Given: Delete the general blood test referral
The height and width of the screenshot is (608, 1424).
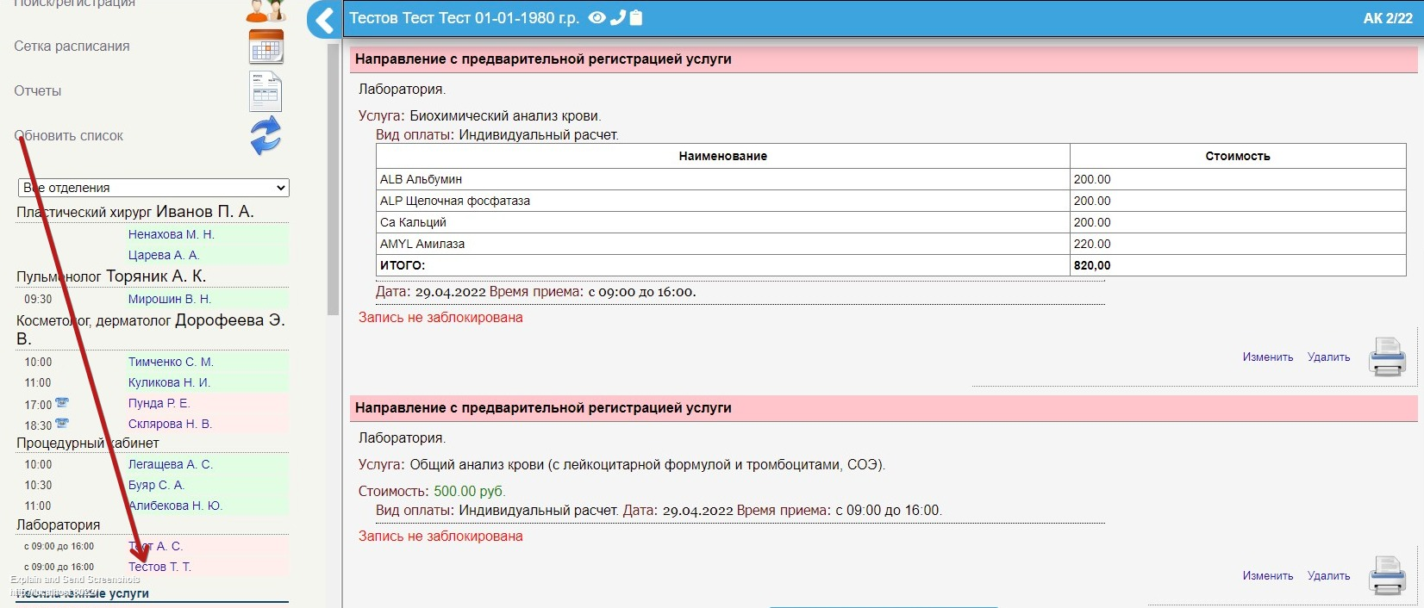Looking at the screenshot, I should pos(1328,576).
